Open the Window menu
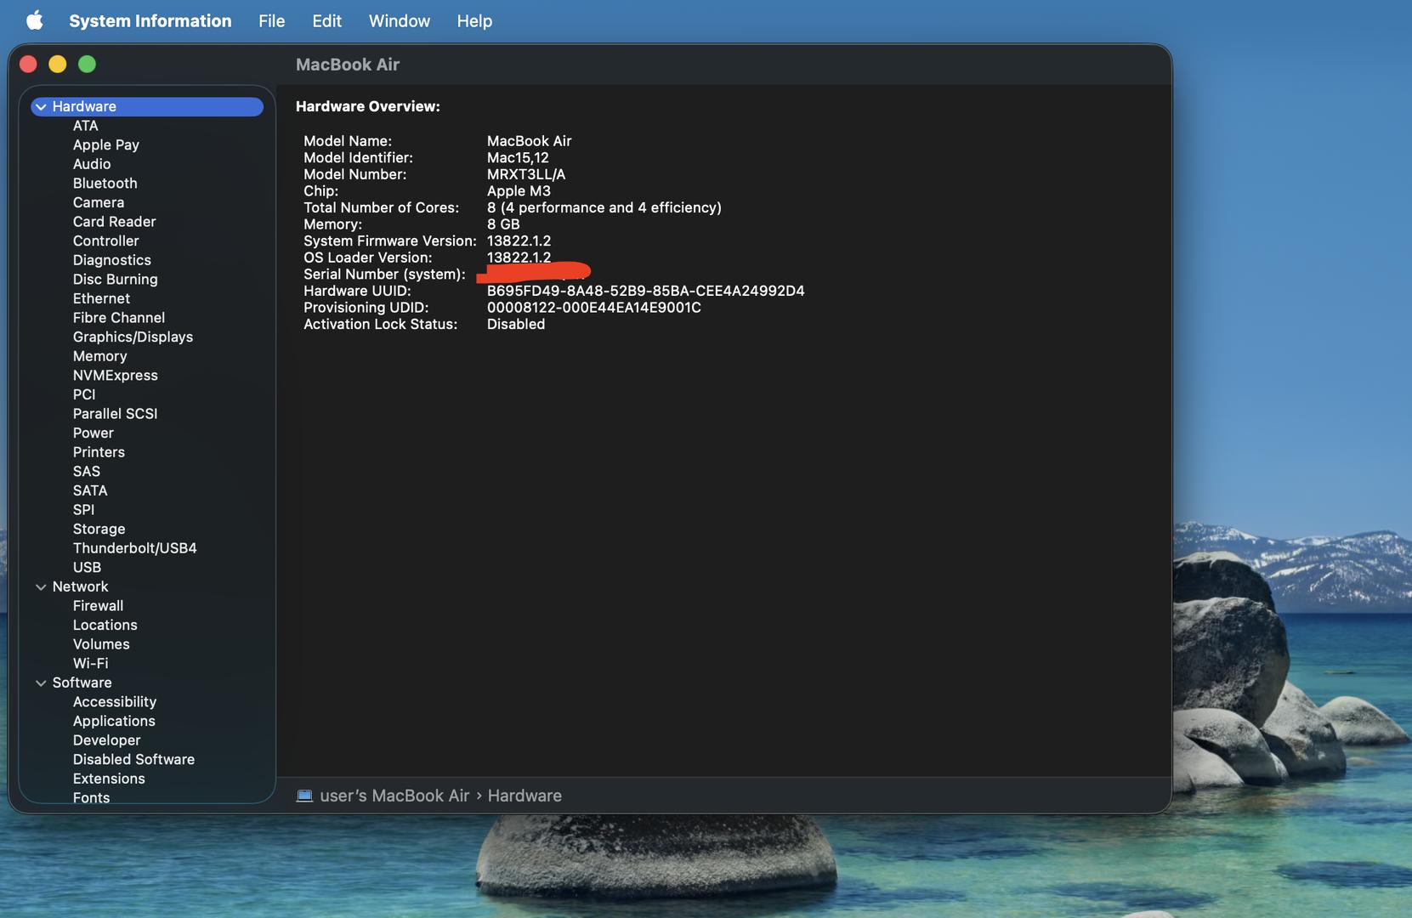This screenshot has height=918, width=1412. 399,20
